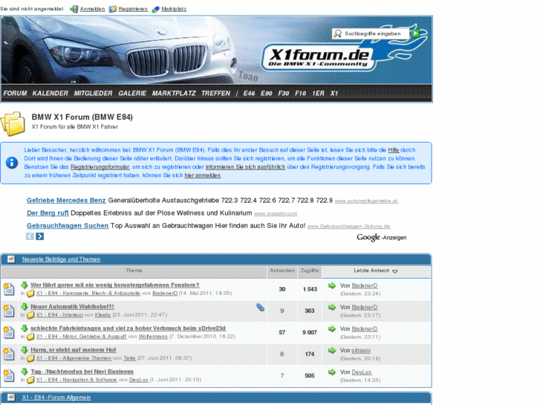This screenshot has height=405, width=540.
Task: Open KALENDER in navigation bar
Action: click(x=51, y=94)
